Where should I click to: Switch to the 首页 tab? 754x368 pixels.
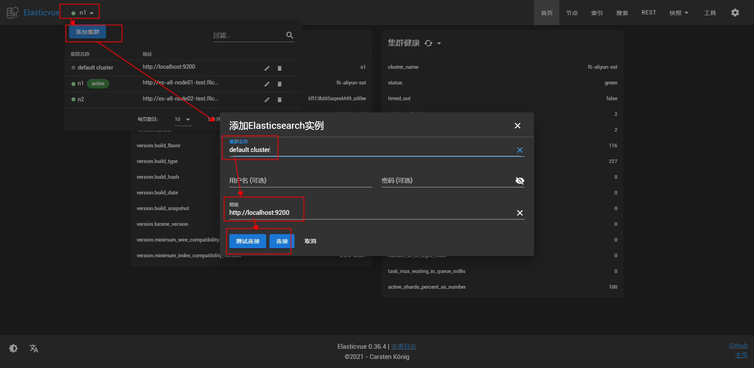pos(547,13)
